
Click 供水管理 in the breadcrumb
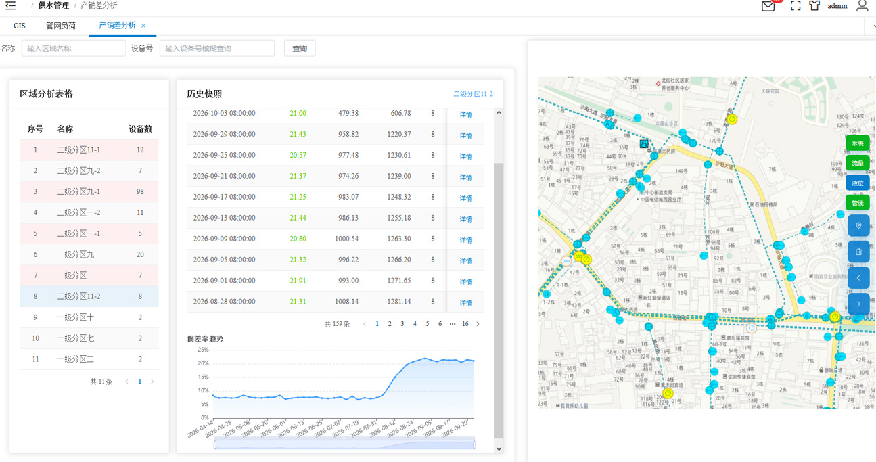pyautogui.click(x=53, y=5)
